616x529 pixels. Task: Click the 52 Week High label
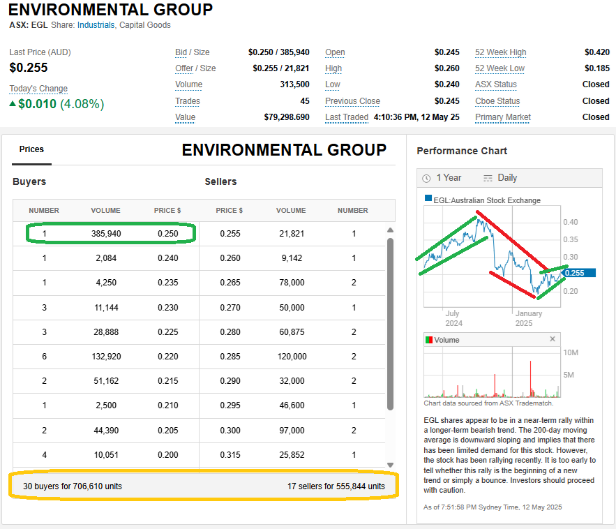(500, 52)
